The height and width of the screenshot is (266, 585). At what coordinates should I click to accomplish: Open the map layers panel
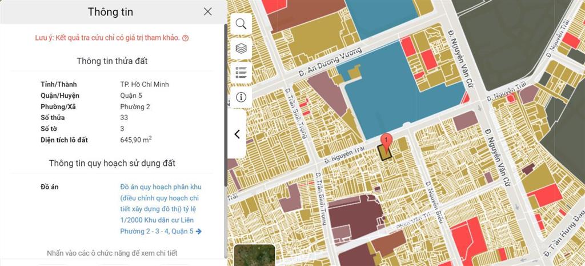click(241, 48)
